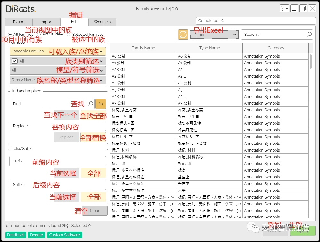Viewport: 320px width, 242px height.
Task: Switch to the Worksets tab
Action: [102, 22]
